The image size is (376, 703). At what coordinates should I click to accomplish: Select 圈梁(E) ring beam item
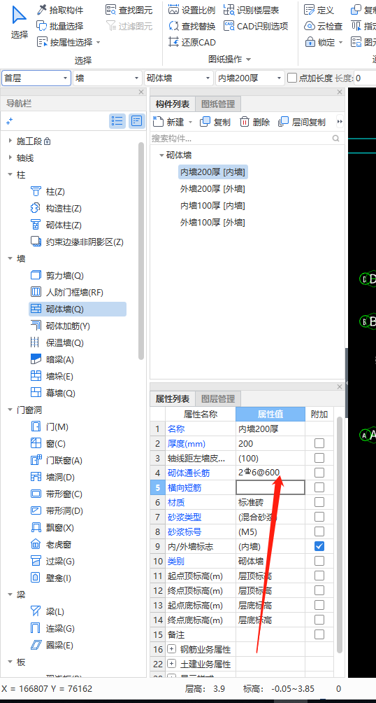click(52, 646)
